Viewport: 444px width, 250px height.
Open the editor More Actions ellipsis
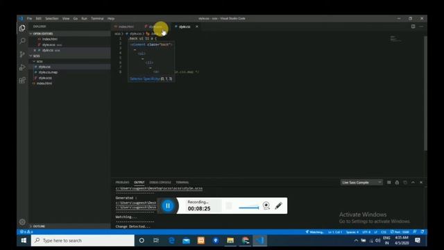(421, 26)
